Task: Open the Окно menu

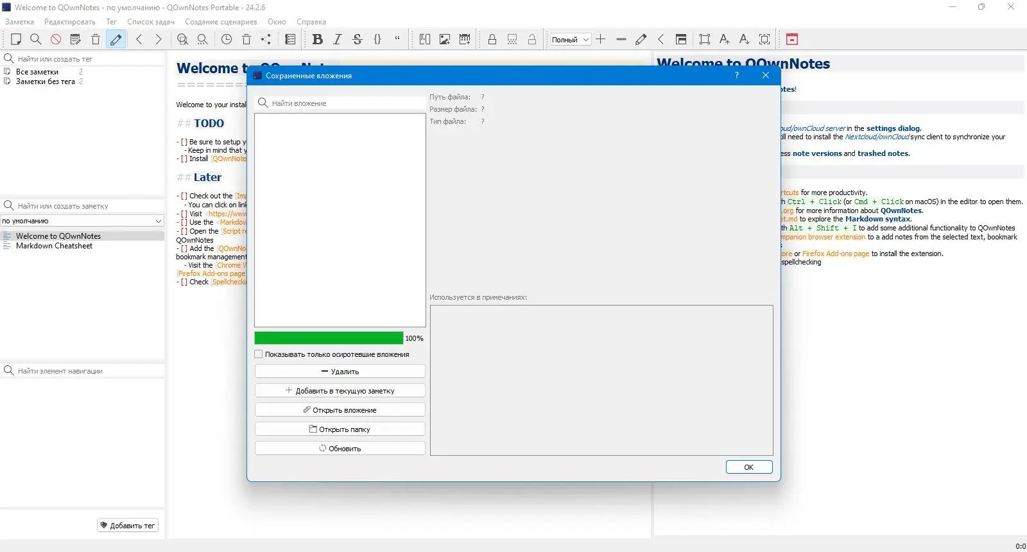Action: (x=277, y=22)
